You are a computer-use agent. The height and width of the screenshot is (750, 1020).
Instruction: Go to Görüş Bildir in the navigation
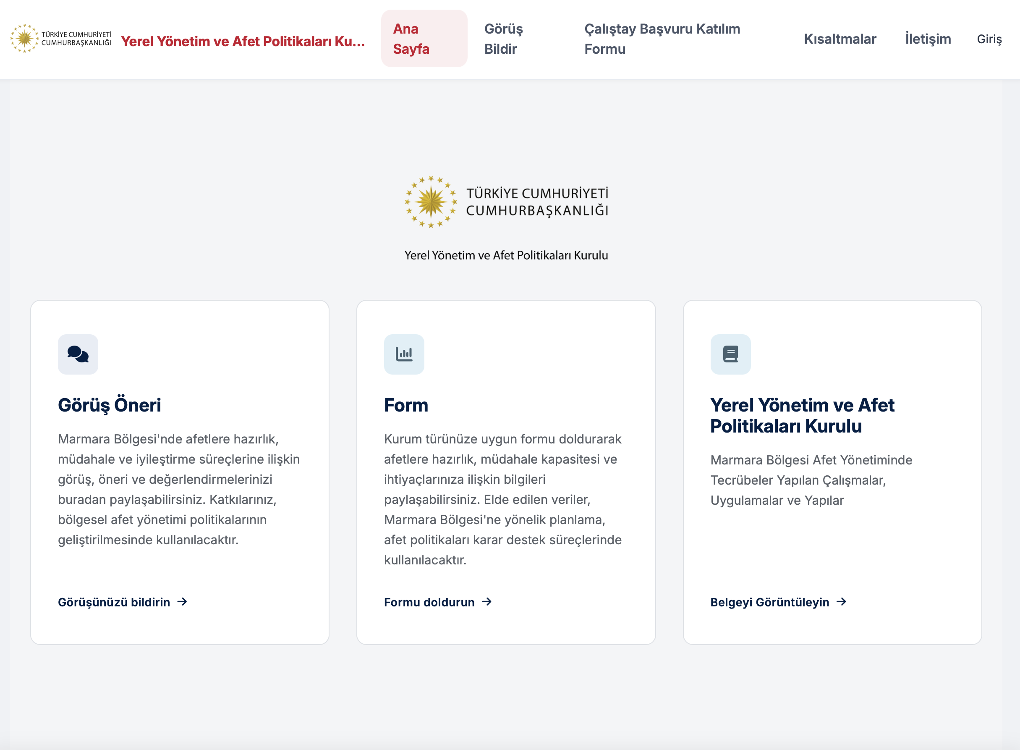click(504, 39)
